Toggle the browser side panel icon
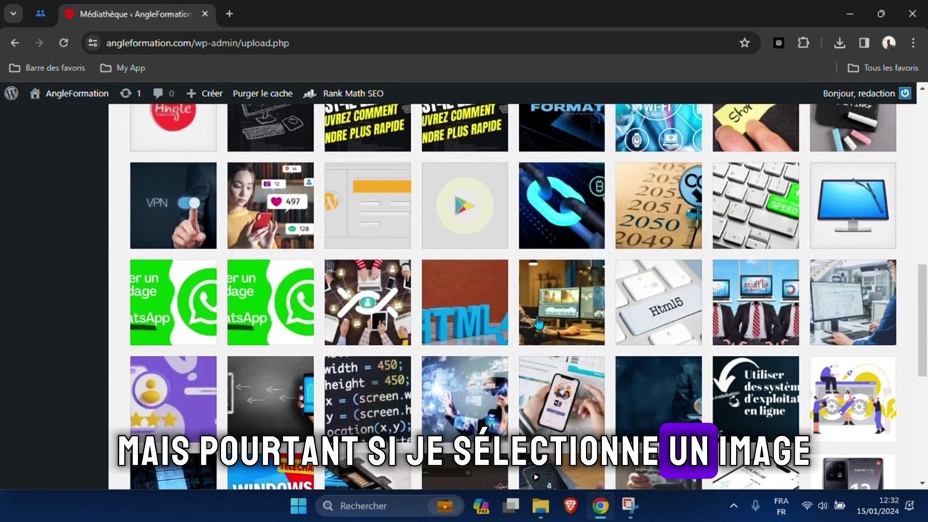928x522 pixels. pyautogui.click(x=864, y=43)
